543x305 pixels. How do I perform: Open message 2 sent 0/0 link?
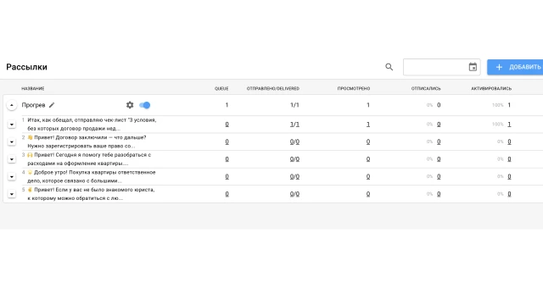[294, 141]
